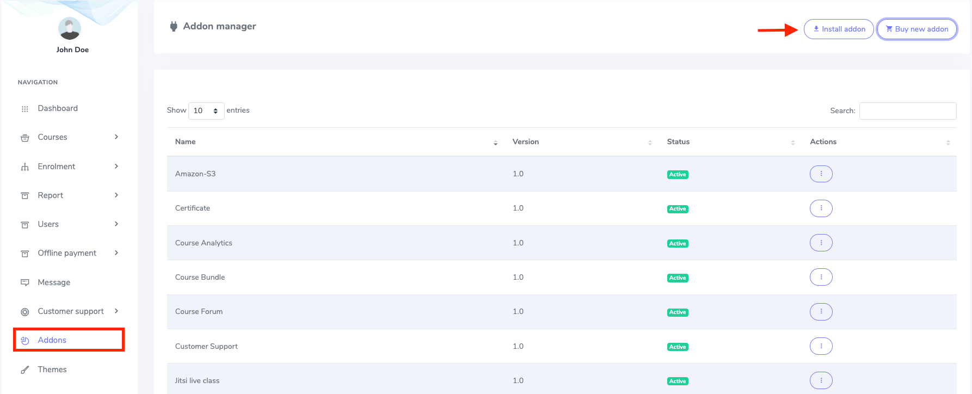This screenshot has width=972, height=394.
Task: Open Offline payment navigation item
Action: pos(67,253)
